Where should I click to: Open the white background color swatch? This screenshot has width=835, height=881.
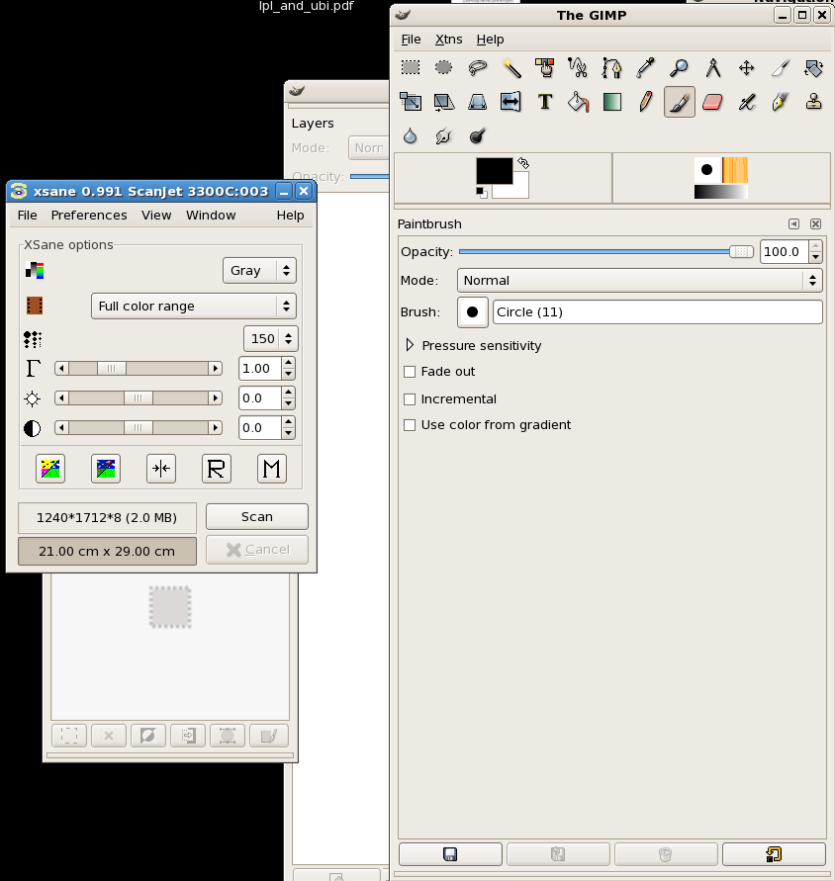(520, 190)
